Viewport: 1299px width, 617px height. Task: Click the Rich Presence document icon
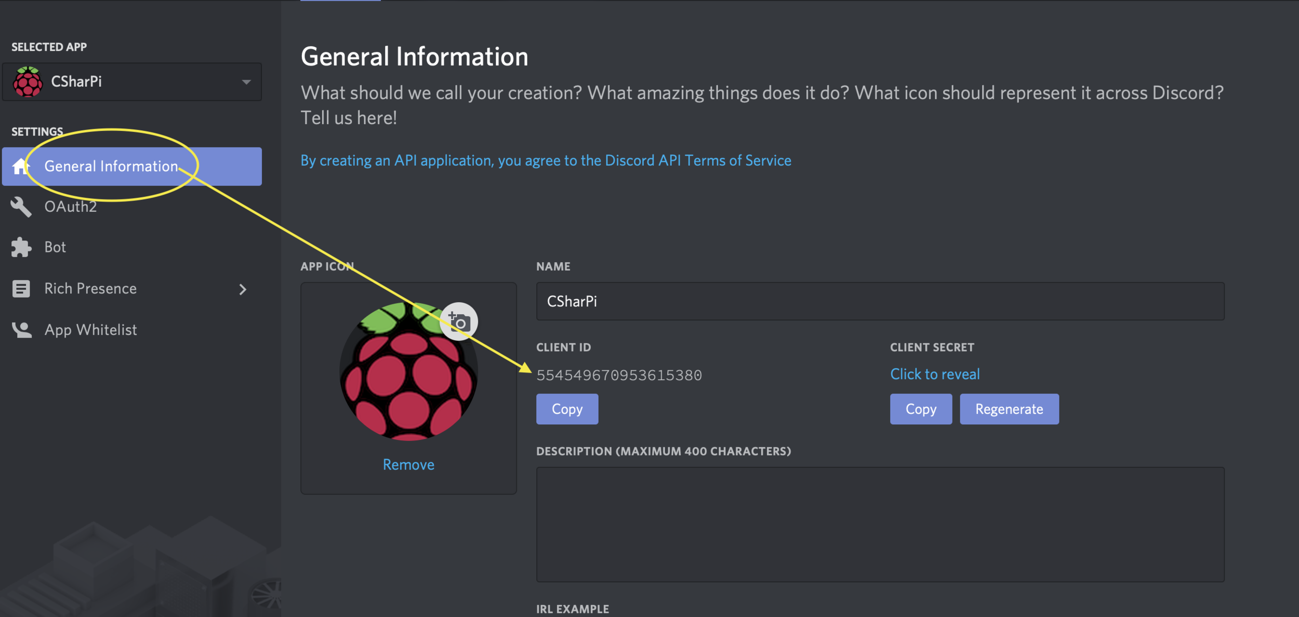pos(21,289)
